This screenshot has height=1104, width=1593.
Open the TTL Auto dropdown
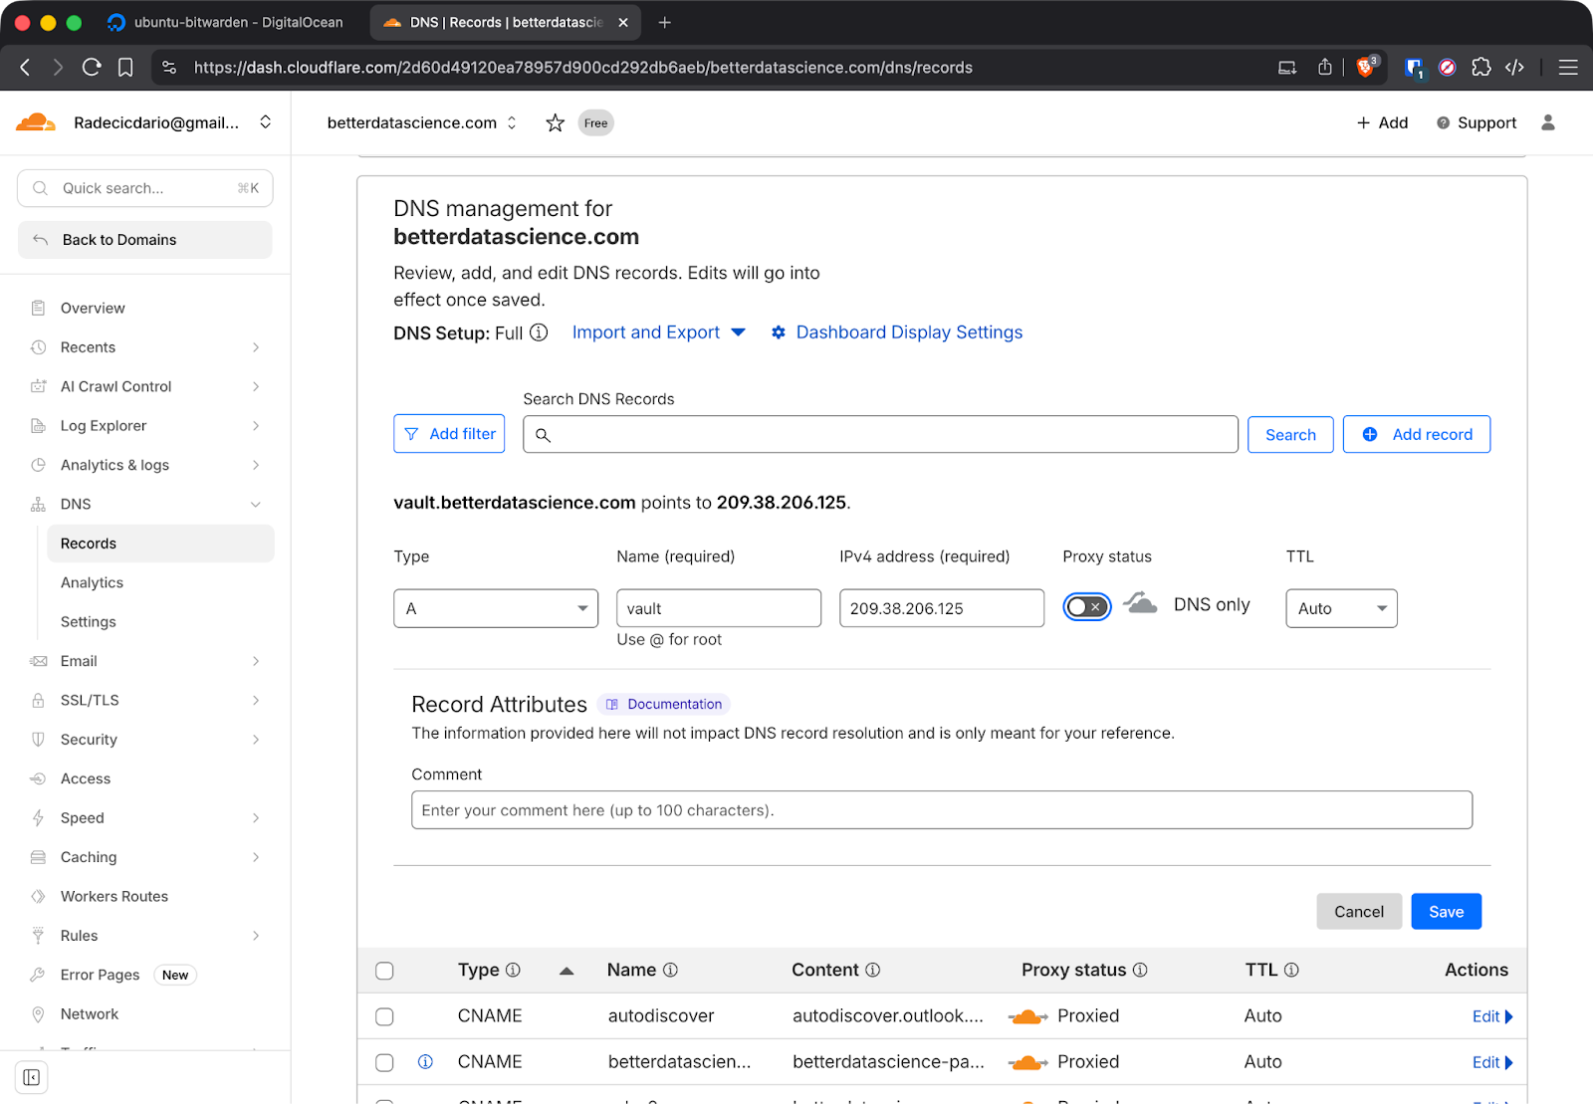pyautogui.click(x=1340, y=608)
